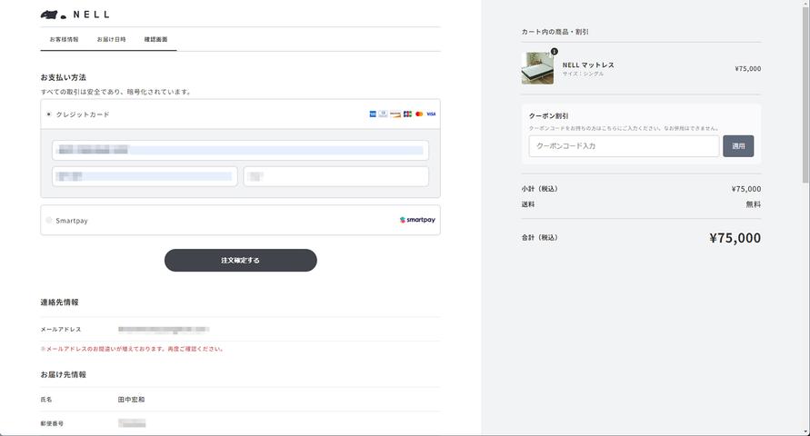Click the サイズ：シングル size text

click(x=583, y=74)
